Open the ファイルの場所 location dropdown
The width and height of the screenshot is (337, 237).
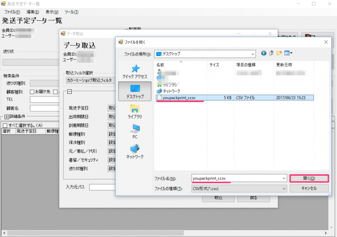(x=253, y=54)
